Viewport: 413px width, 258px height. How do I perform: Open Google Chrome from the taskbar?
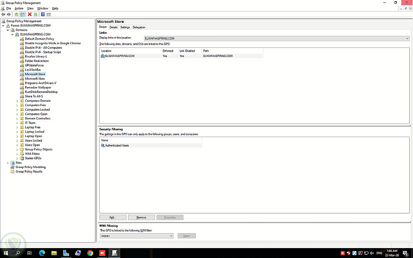pos(90,253)
